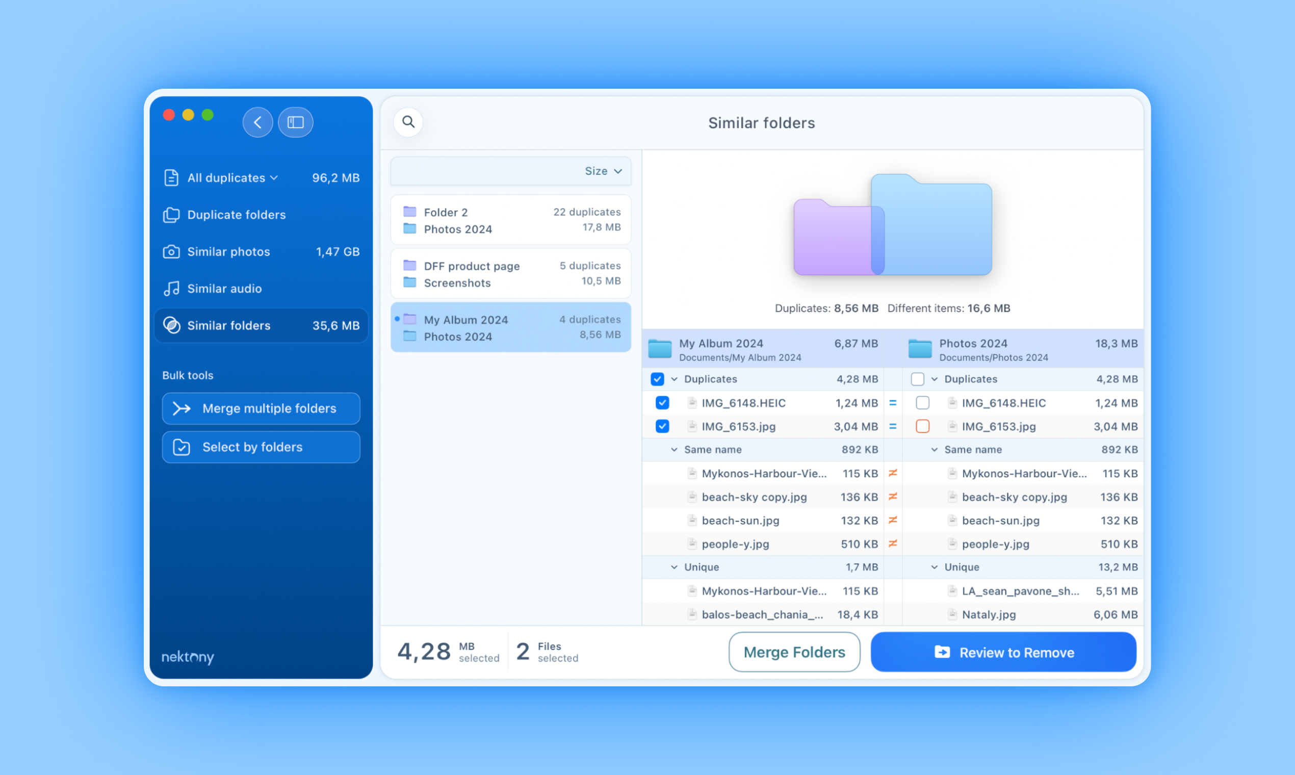
Task: Open the Size sorting dropdown
Action: 603,171
